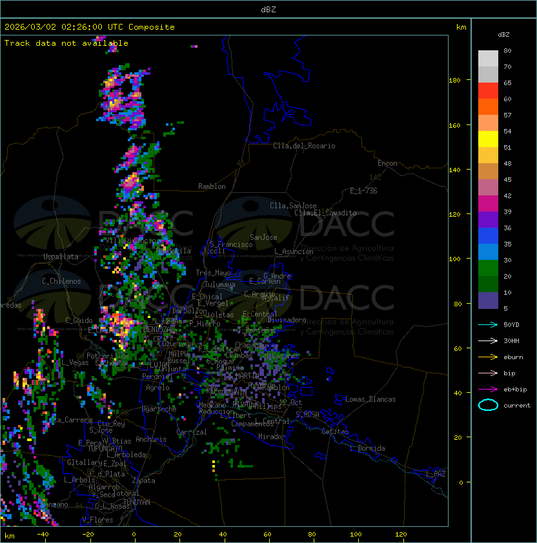Image resolution: width=537 pixels, height=543 pixels.
Task: Click the 'Encon' location label
Action: click(x=387, y=163)
